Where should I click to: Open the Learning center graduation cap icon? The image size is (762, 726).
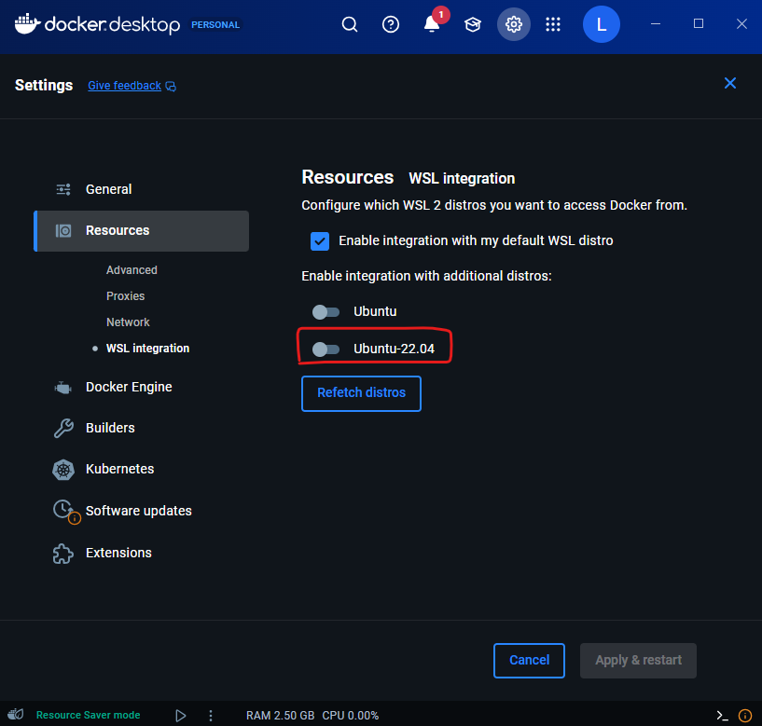472,24
